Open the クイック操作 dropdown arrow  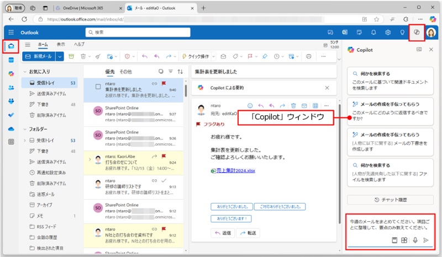point(214,57)
